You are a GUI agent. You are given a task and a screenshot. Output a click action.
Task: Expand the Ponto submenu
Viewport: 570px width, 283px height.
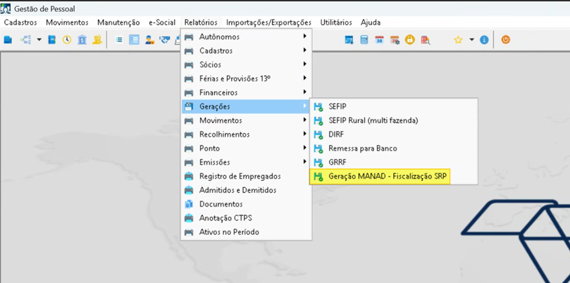tap(246, 148)
